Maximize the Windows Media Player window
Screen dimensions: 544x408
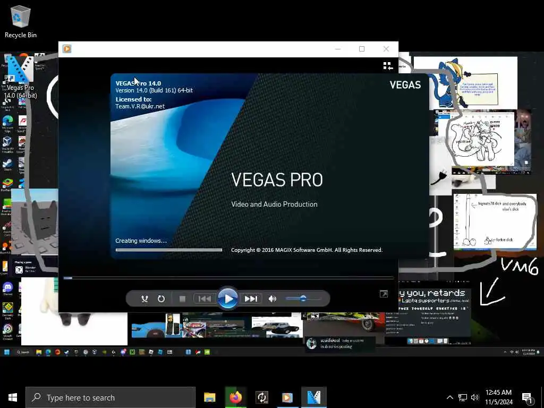click(361, 49)
